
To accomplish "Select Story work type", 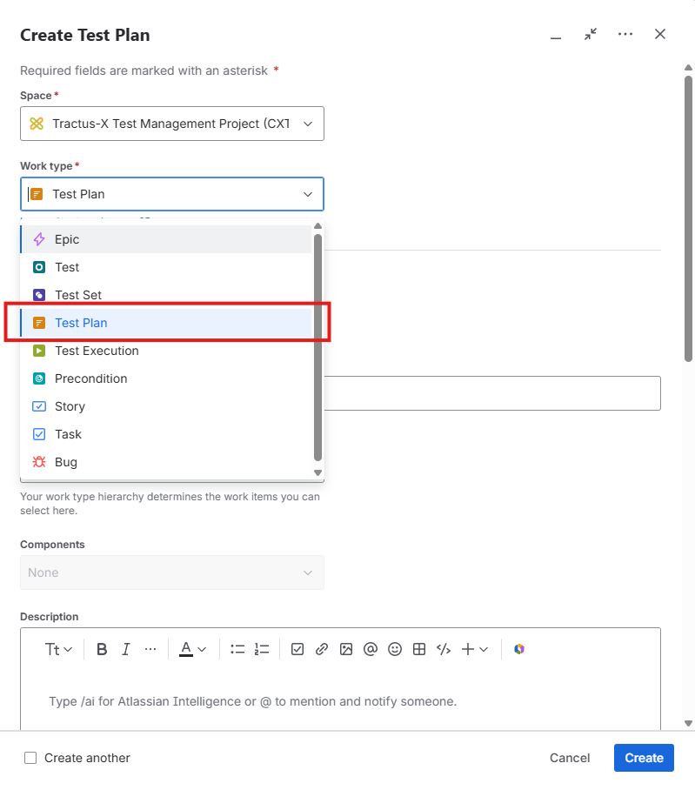I will coord(166,406).
